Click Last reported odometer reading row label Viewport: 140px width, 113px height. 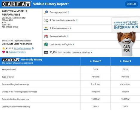click(16, 107)
